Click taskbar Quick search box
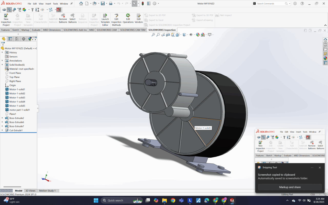Image resolution: width=328 pixels, height=205 pixels. pos(122,200)
